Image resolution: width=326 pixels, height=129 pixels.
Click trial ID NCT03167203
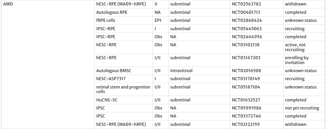click(246, 58)
